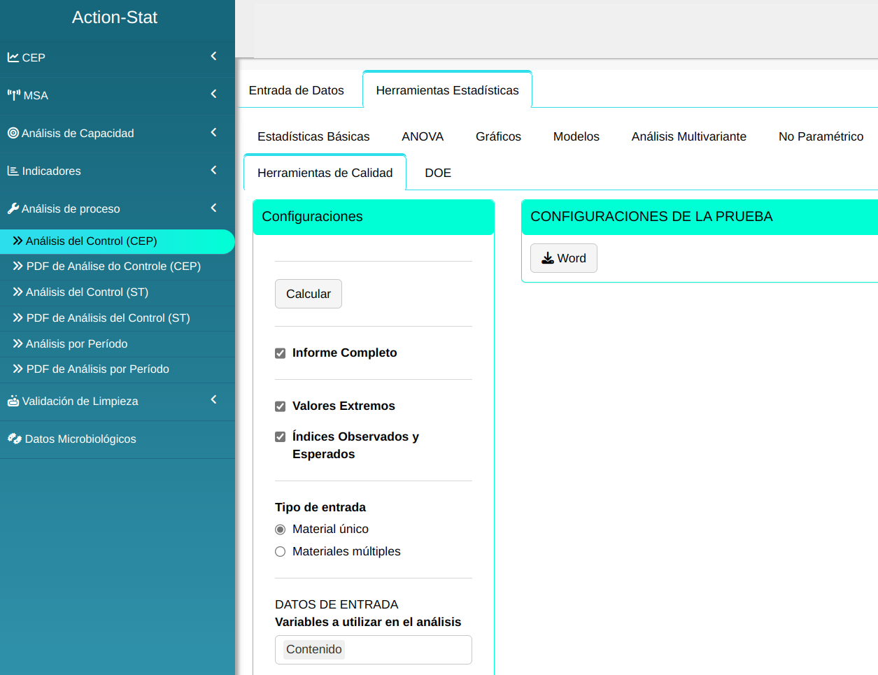Screen dimensions: 878x675
Task: Switch to the Entrada de Datos tab
Action: tap(297, 90)
